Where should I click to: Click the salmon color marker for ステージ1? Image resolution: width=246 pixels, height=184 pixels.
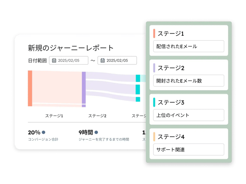click(154, 34)
